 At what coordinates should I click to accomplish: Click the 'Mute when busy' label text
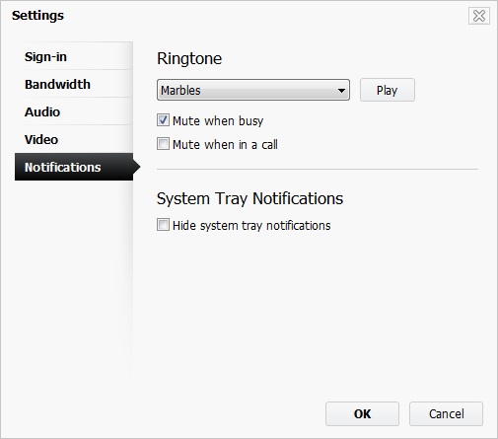point(218,121)
